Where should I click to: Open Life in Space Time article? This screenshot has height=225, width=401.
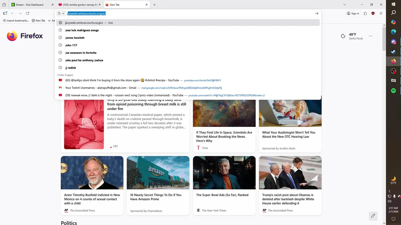[x=224, y=137]
